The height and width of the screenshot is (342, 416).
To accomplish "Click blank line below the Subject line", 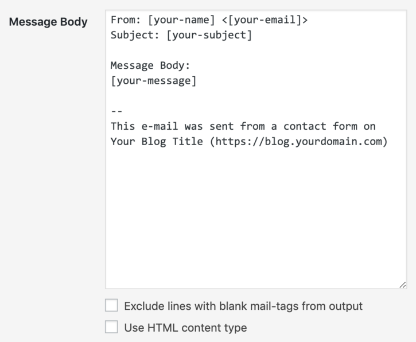I will click(172, 50).
